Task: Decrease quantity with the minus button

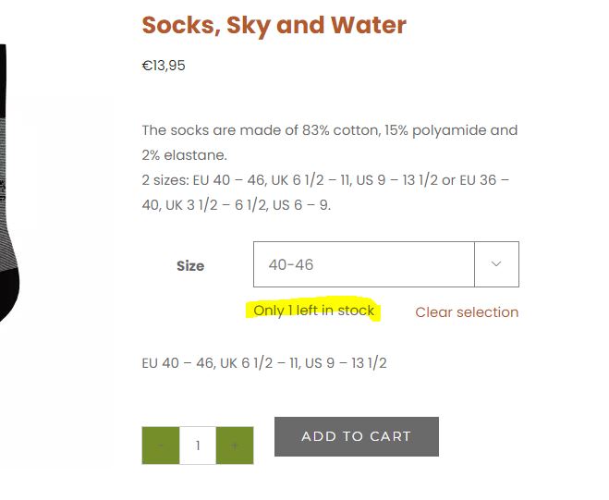Action: pyautogui.click(x=161, y=445)
